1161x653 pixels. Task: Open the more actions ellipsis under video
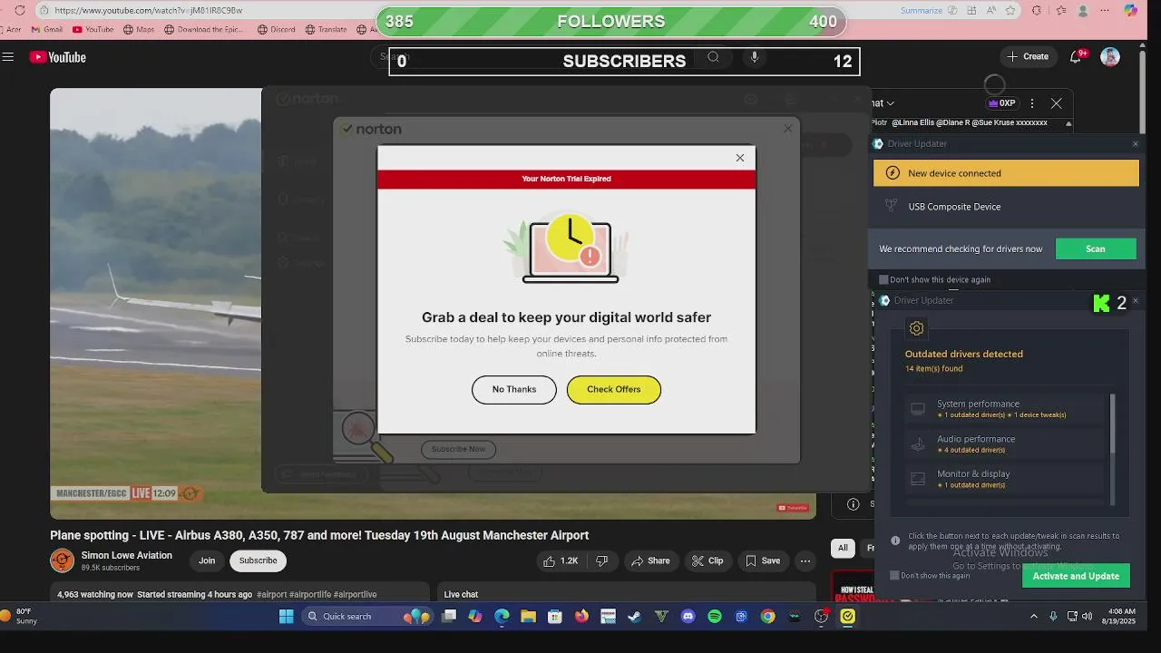(805, 560)
